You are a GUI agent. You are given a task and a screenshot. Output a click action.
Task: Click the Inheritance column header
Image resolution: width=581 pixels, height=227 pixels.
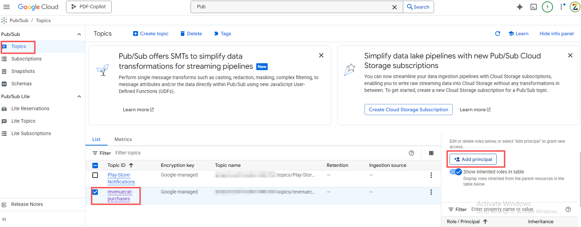541,221
